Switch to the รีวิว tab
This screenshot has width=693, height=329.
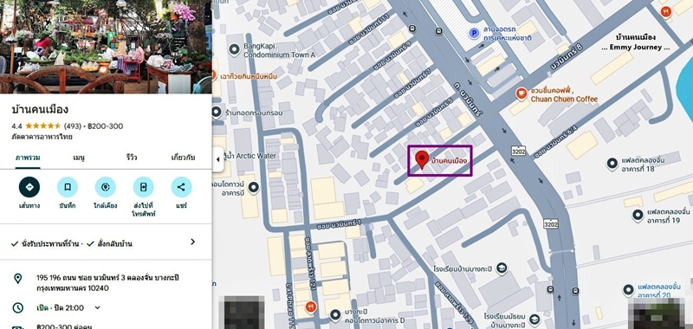[131, 158]
